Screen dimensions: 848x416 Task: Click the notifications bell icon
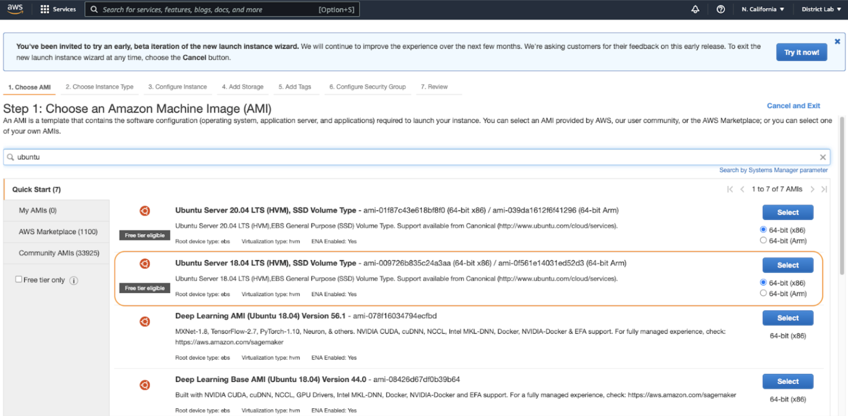pos(696,9)
